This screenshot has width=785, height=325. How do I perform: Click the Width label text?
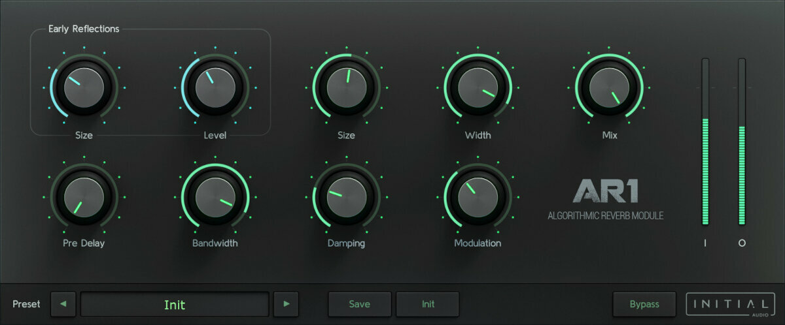coord(478,136)
